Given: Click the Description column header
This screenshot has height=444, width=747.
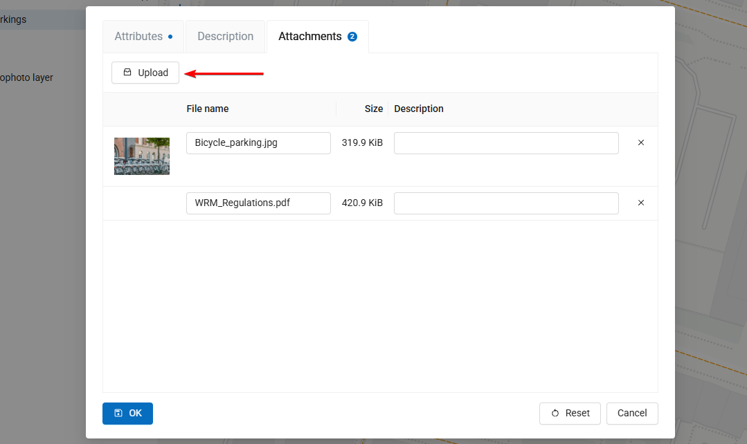Looking at the screenshot, I should pos(419,109).
